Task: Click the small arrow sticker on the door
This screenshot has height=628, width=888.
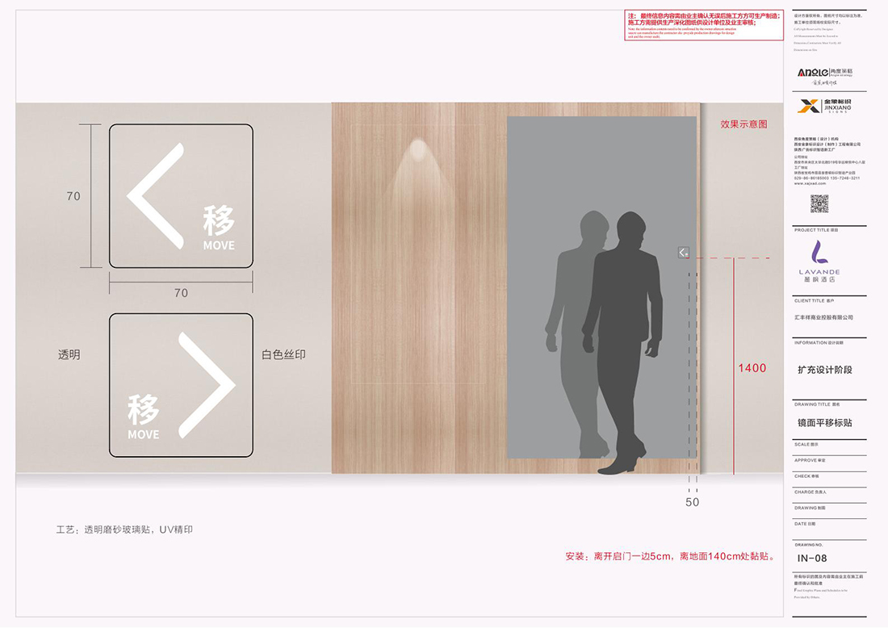Action: coord(683,253)
